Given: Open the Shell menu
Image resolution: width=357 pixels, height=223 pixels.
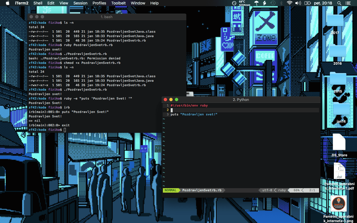Looking at the screenshot, I should (x=38, y=3).
